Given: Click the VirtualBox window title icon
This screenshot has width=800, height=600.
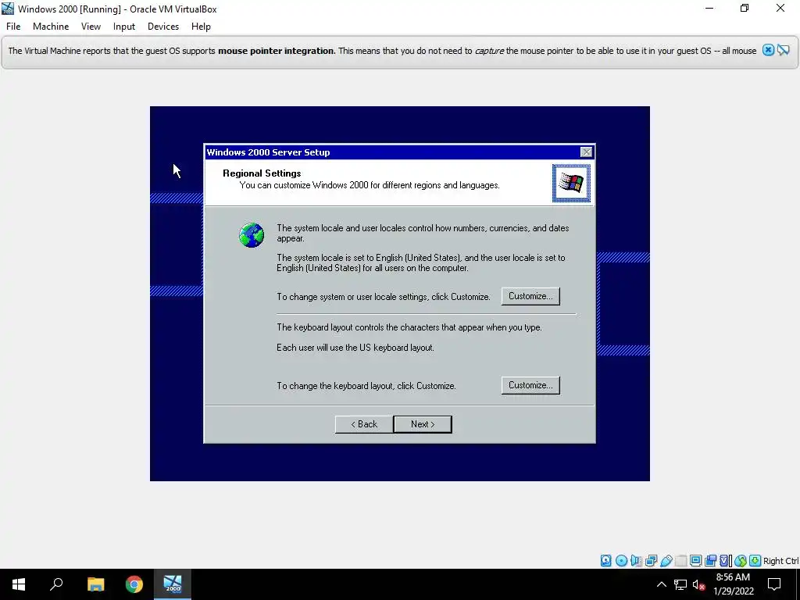Looking at the screenshot, I should [x=8, y=9].
